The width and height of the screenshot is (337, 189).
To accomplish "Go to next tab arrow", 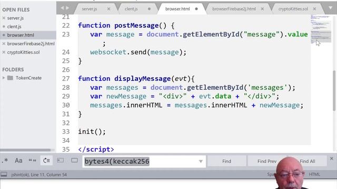I will tap(68, 8).
